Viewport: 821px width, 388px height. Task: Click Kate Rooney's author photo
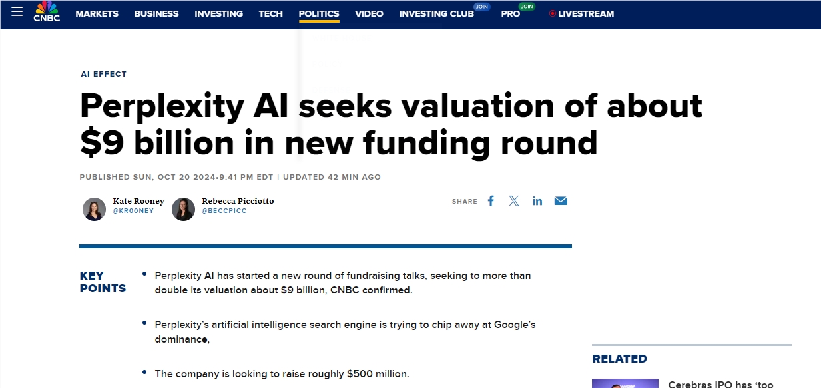pos(94,209)
